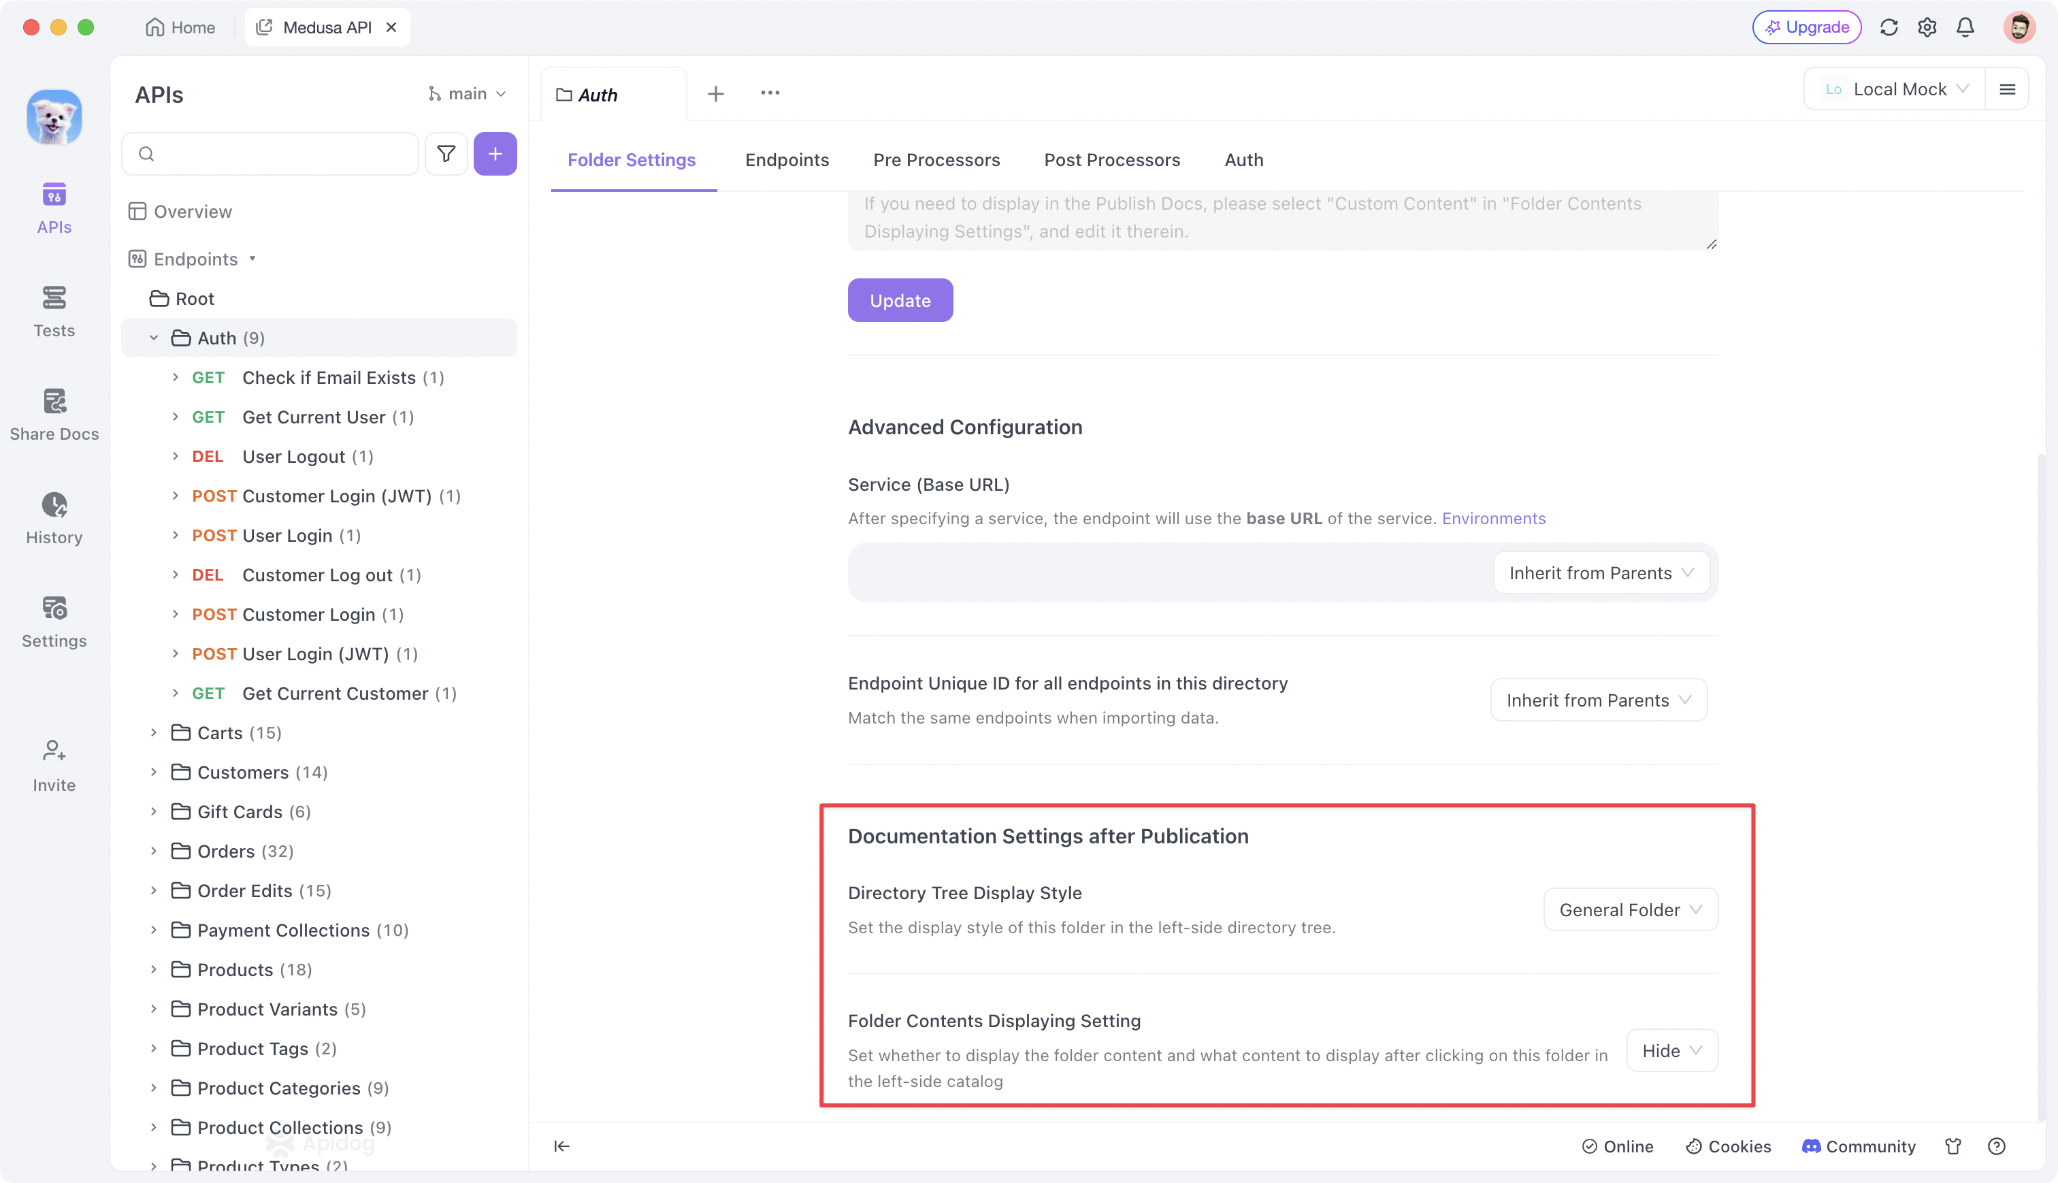Open the Directory Tree Display Style dropdown
The height and width of the screenshot is (1183, 2058).
click(x=1630, y=909)
